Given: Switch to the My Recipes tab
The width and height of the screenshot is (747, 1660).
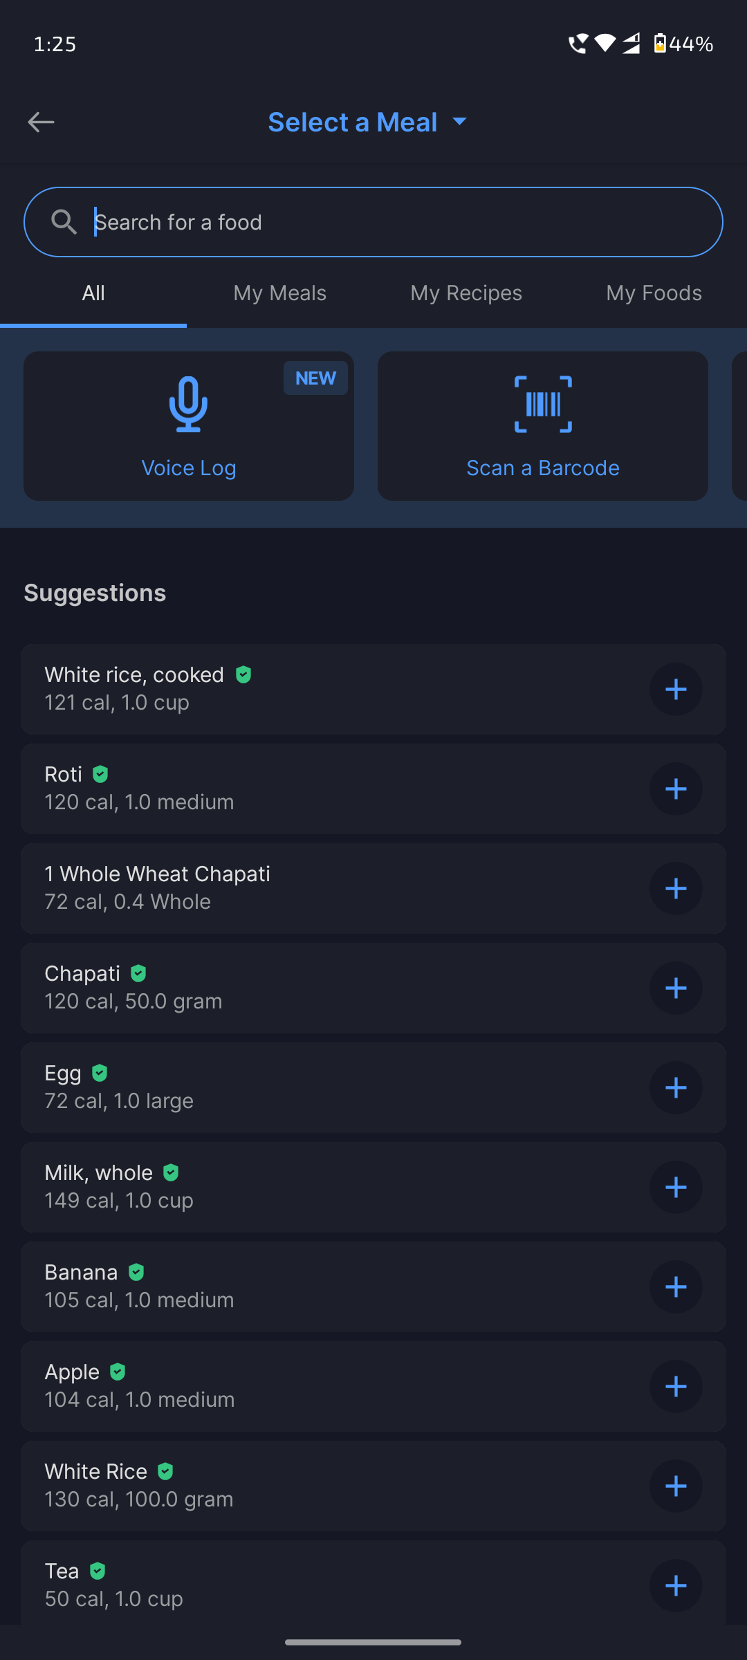Looking at the screenshot, I should (x=466, y=293).
